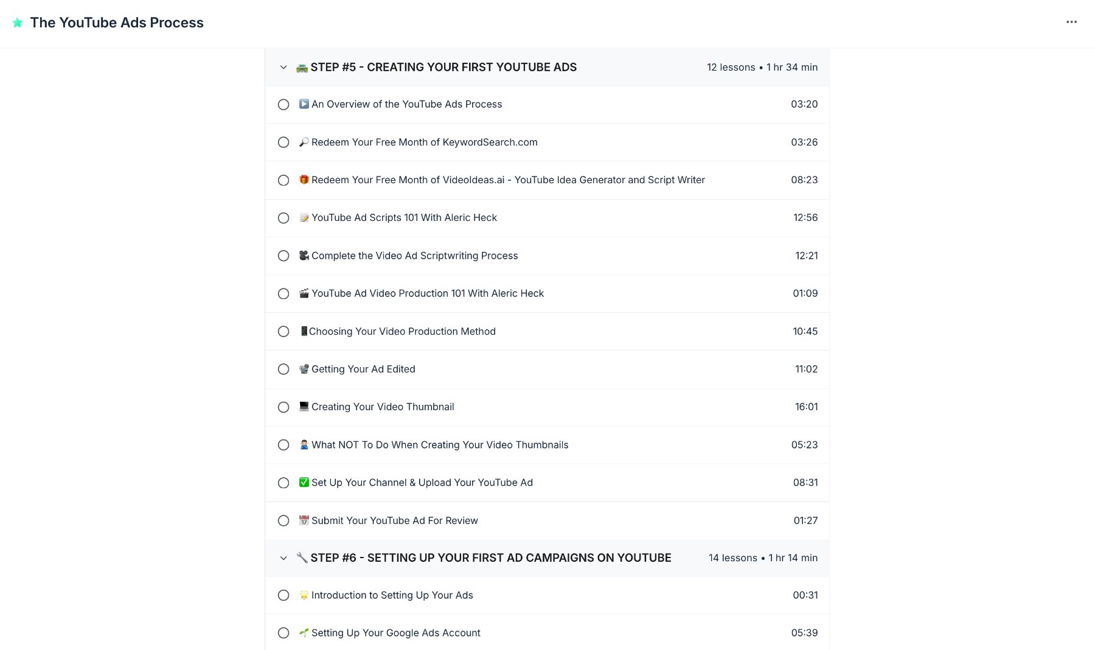Screen dimensions: 1095x650
Task: Mark 'Introduction to Setting Up Your Ads' complete
Action: pos(283,595)
